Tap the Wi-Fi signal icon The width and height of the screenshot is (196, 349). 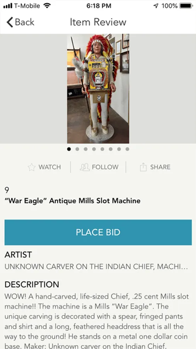[x=47, y=5]
